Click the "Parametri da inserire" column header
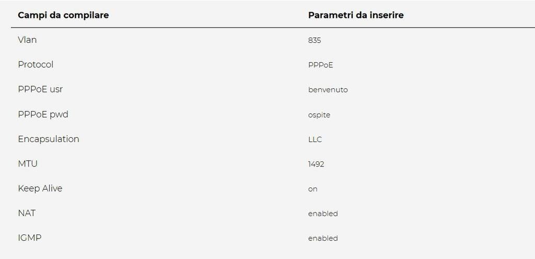535x259 pixels. [356, 15]
